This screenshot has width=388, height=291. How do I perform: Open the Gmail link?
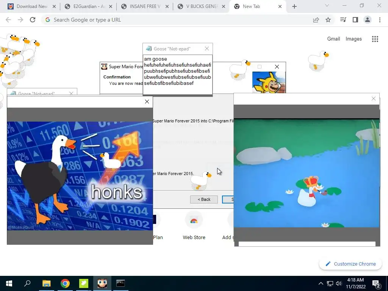(333, 39)
